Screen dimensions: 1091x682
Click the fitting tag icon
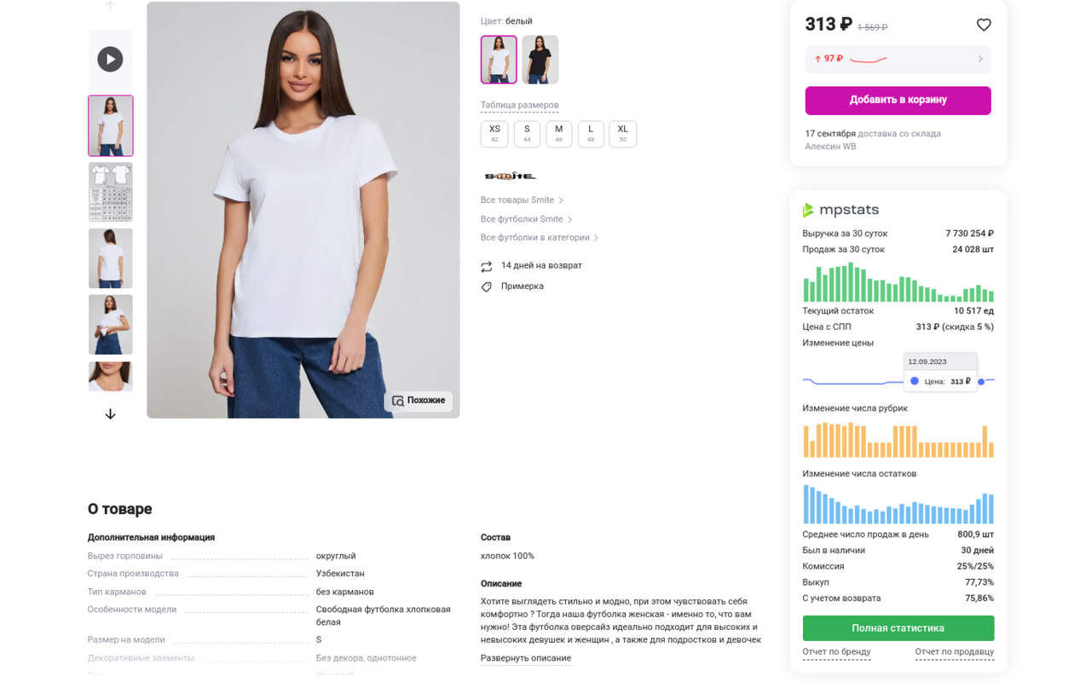pos(487,286)
